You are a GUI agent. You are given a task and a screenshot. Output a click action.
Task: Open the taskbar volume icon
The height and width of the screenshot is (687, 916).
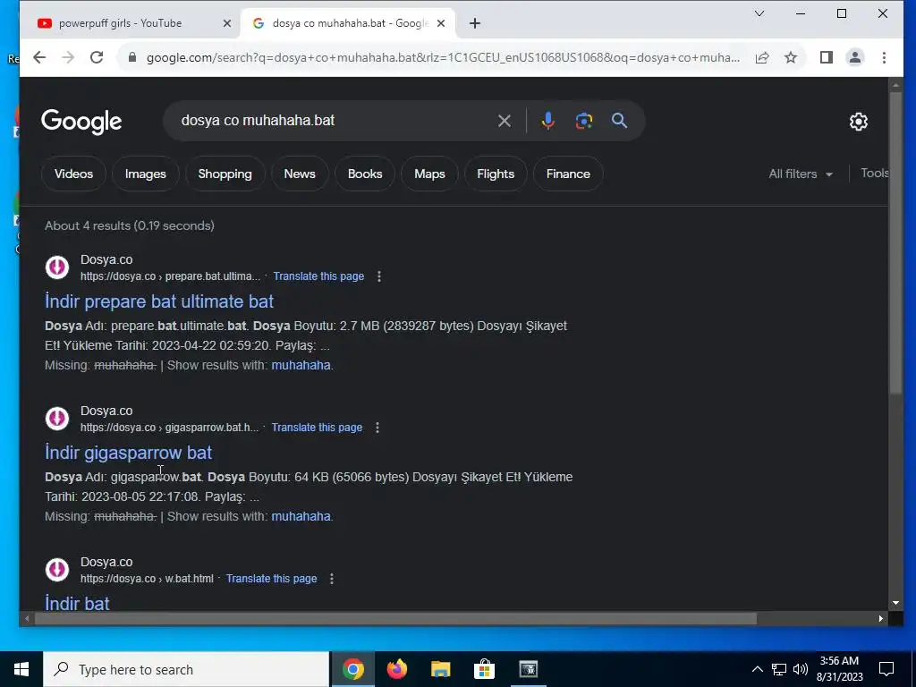click(x=801, y=669)
